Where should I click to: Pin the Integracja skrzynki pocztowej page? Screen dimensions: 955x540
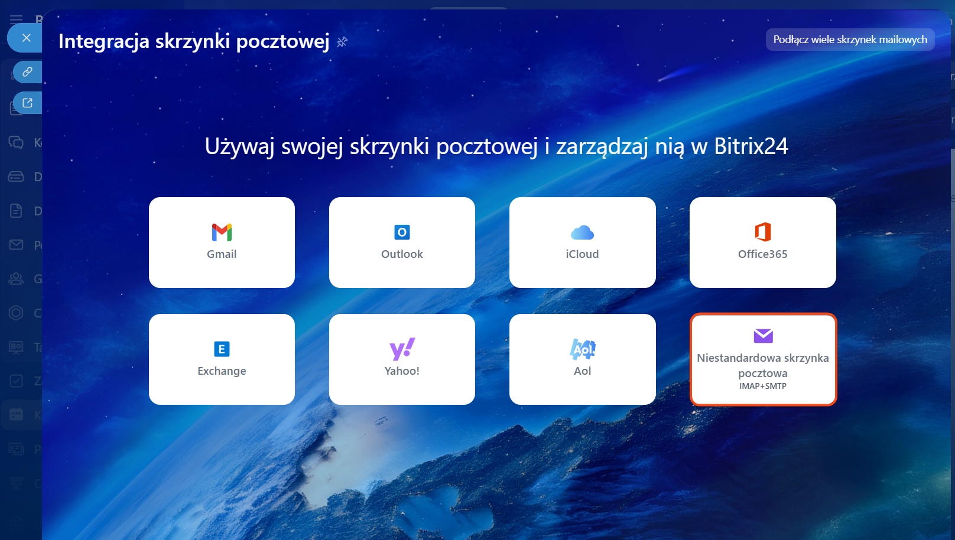tap(342, 42)
